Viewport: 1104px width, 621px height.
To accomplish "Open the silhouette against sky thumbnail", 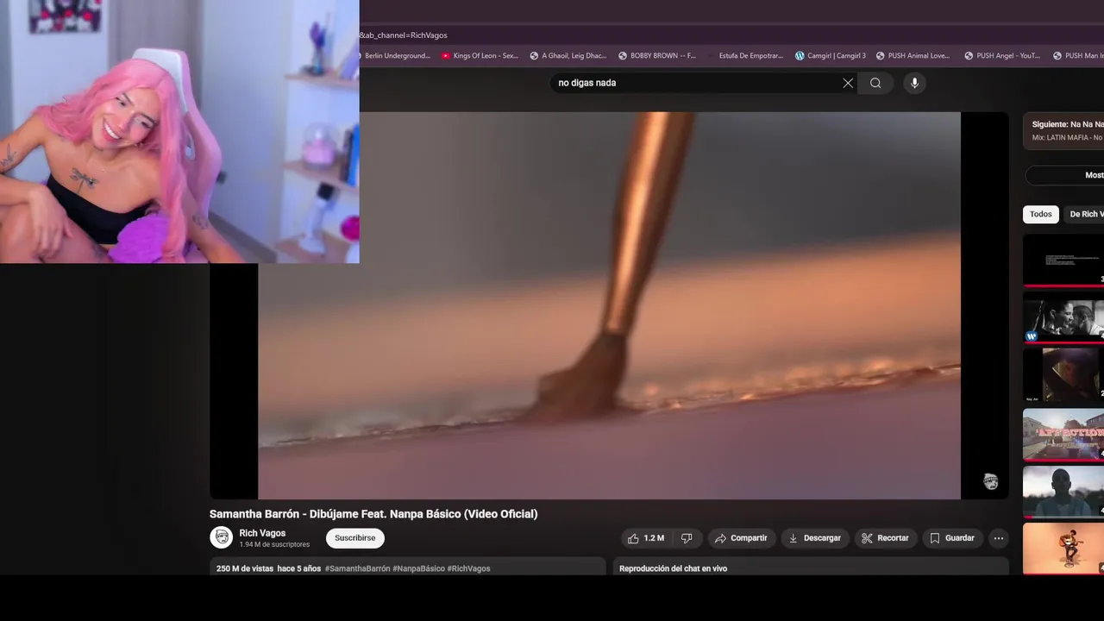I will pos(1063,492).
